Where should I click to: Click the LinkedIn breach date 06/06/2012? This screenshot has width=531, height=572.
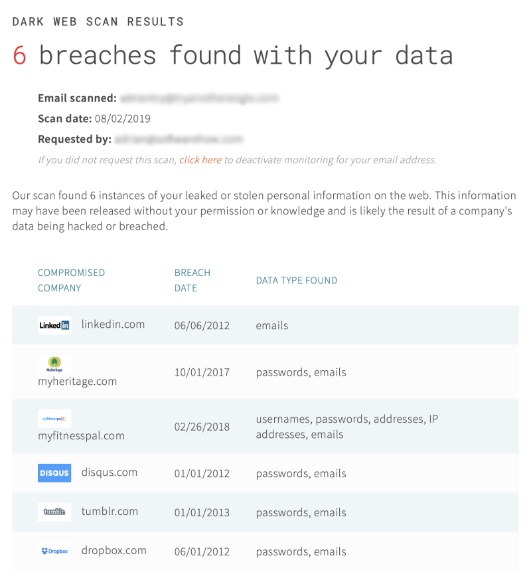(x=202, y=325)
